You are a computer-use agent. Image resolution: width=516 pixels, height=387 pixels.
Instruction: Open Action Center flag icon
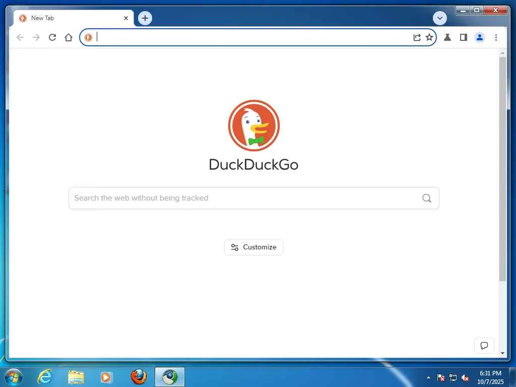(441, 377)
